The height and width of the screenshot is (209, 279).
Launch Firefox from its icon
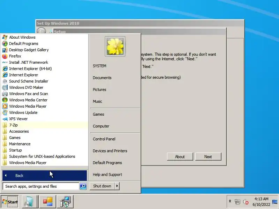click(x=5, y=56)
